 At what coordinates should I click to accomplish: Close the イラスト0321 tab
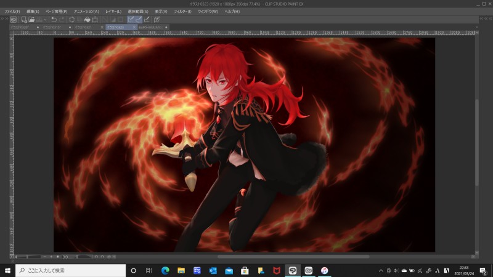coord(102,27)
